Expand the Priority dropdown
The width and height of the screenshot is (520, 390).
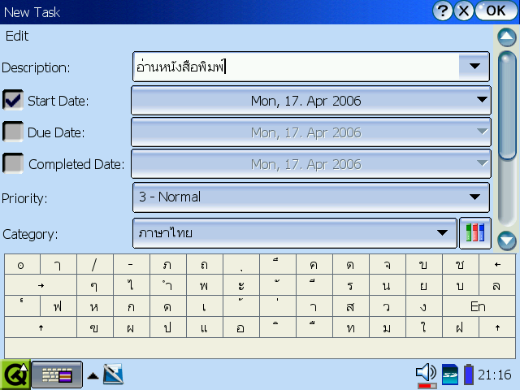(311, 197)
